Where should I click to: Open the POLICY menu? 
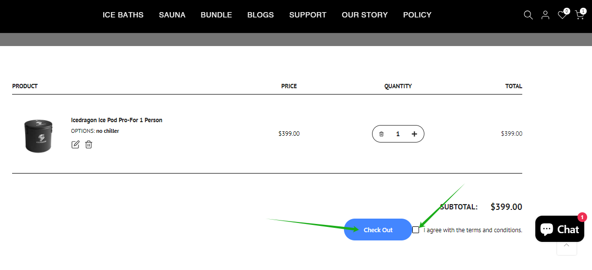pos(417,15)
